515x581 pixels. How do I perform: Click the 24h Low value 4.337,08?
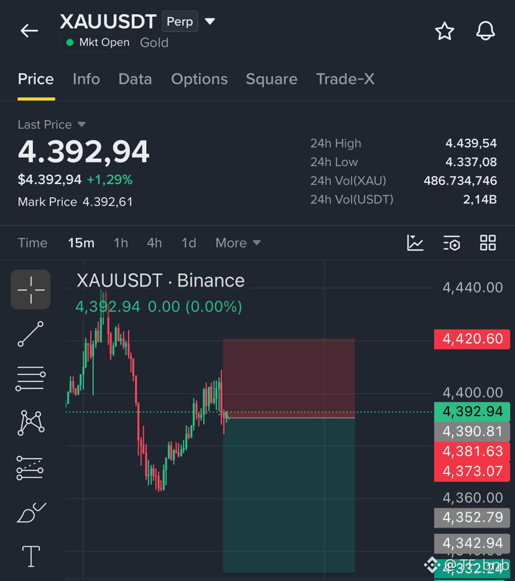tap(471, 162)
